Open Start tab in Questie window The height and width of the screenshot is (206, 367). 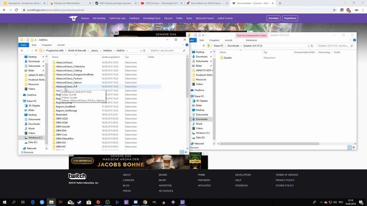click(201, 40)
